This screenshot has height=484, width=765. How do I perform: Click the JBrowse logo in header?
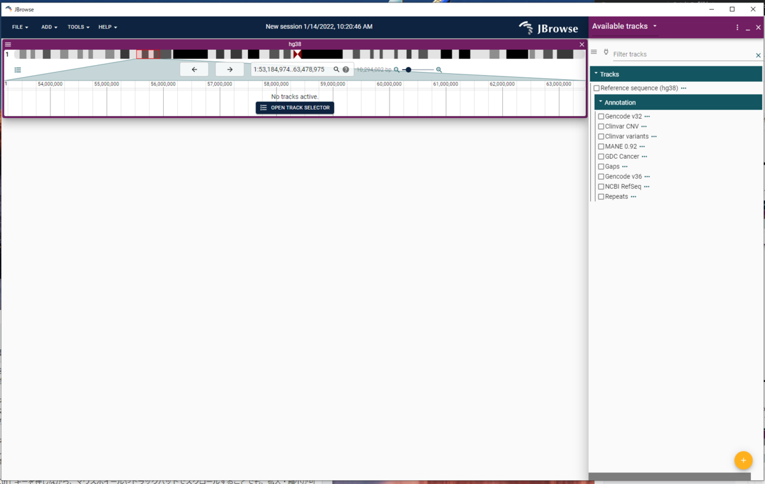pos(548,27)
